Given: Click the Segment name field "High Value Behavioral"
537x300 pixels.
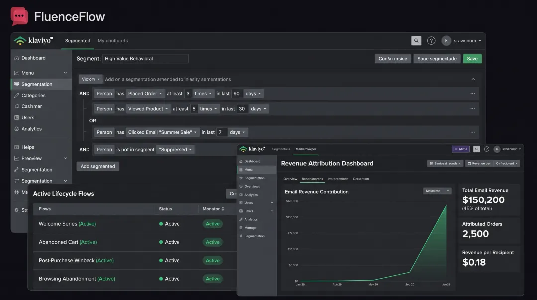Looking at the screenshot, I should (146, 59).
